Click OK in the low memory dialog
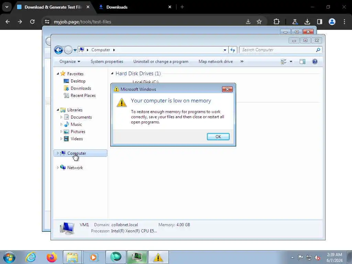Image resolution: width=352 pixels, height=264 pixels. pyautogui.click(x=218, y=136)
